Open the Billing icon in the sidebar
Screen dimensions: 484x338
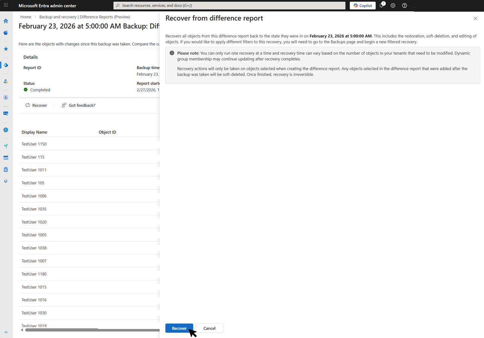click(6, 158)
